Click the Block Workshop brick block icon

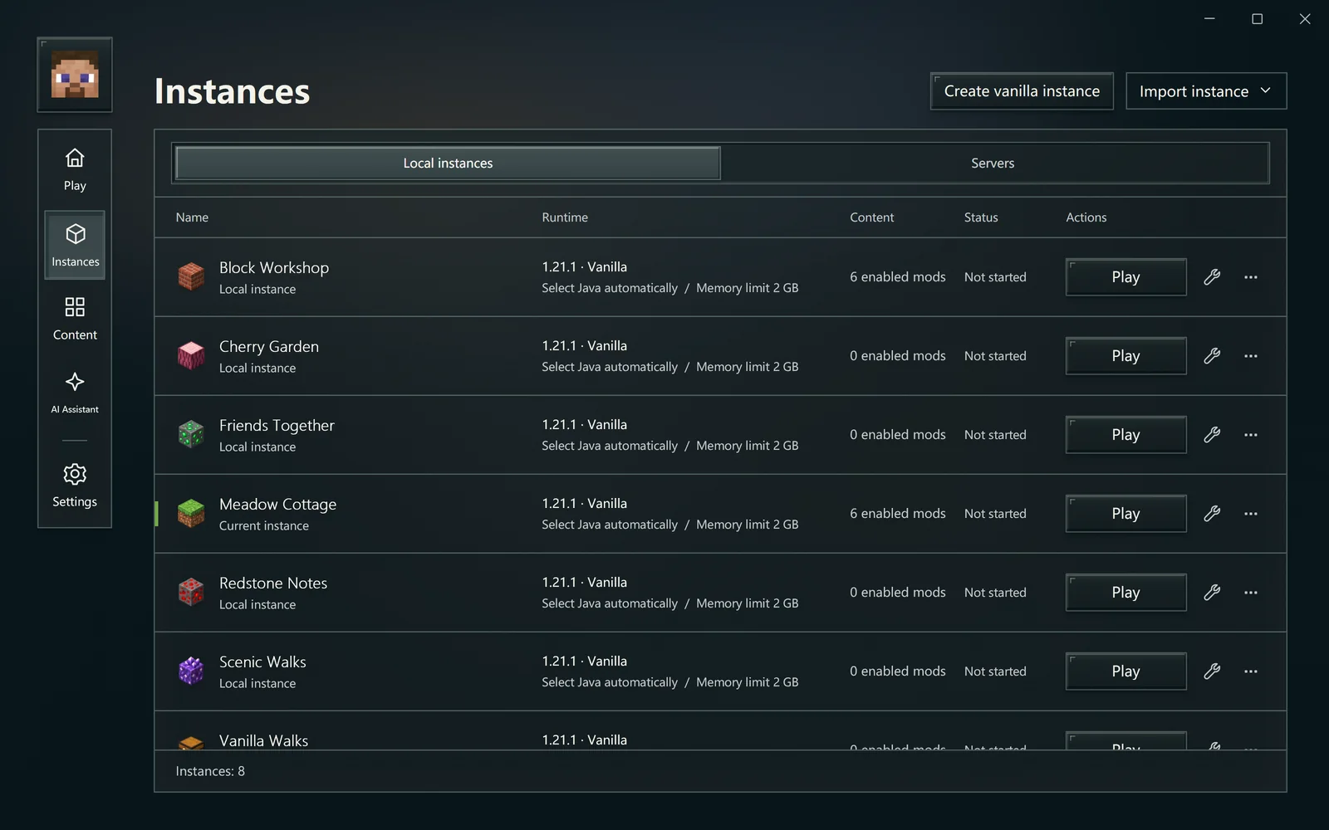[191, 276]
